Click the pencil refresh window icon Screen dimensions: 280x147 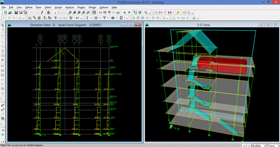[x=42, y=13]
